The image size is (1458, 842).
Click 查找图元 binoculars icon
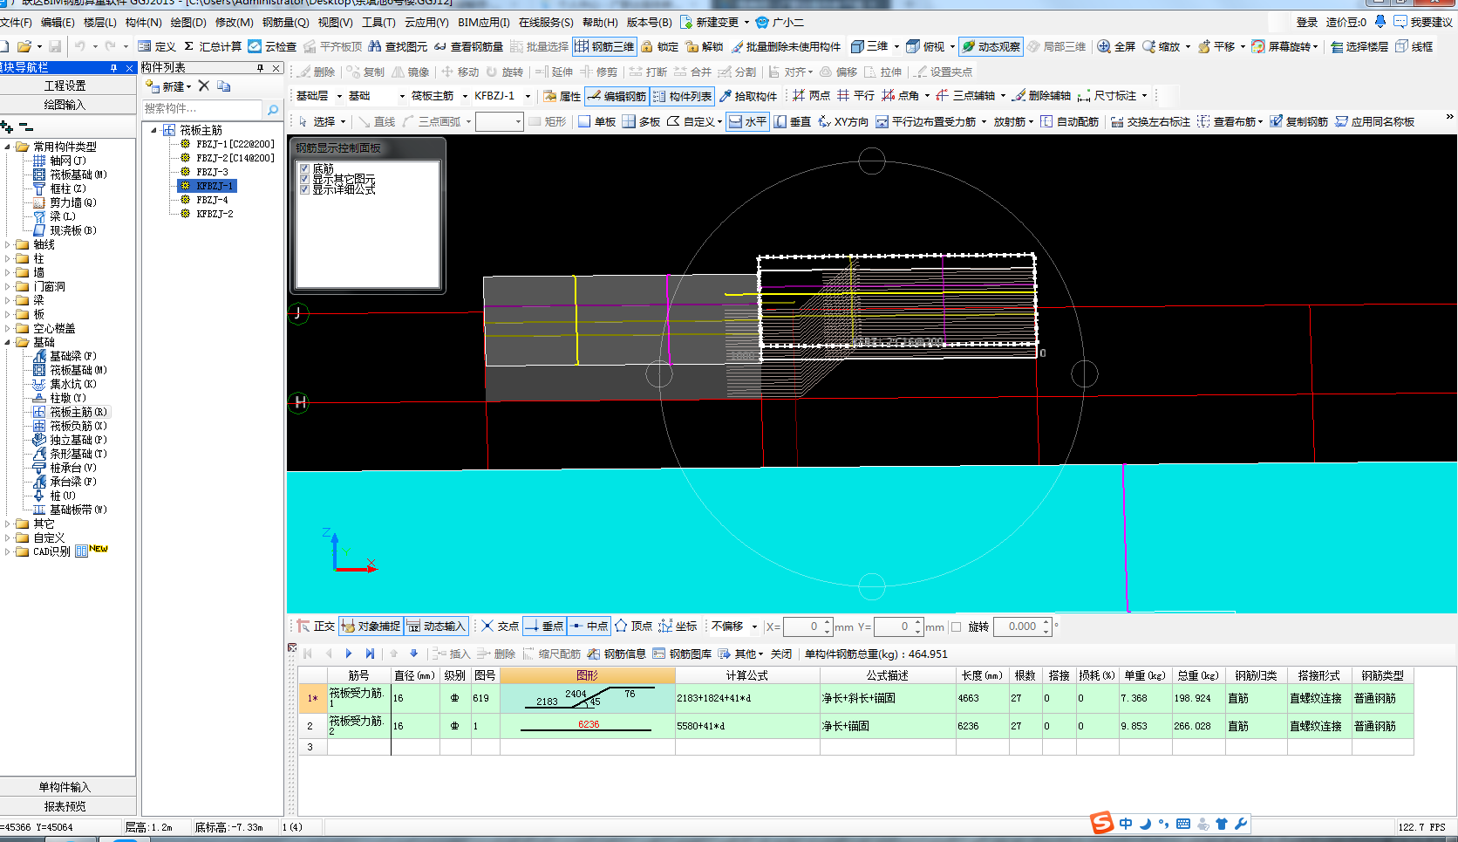tap(375, 46)
